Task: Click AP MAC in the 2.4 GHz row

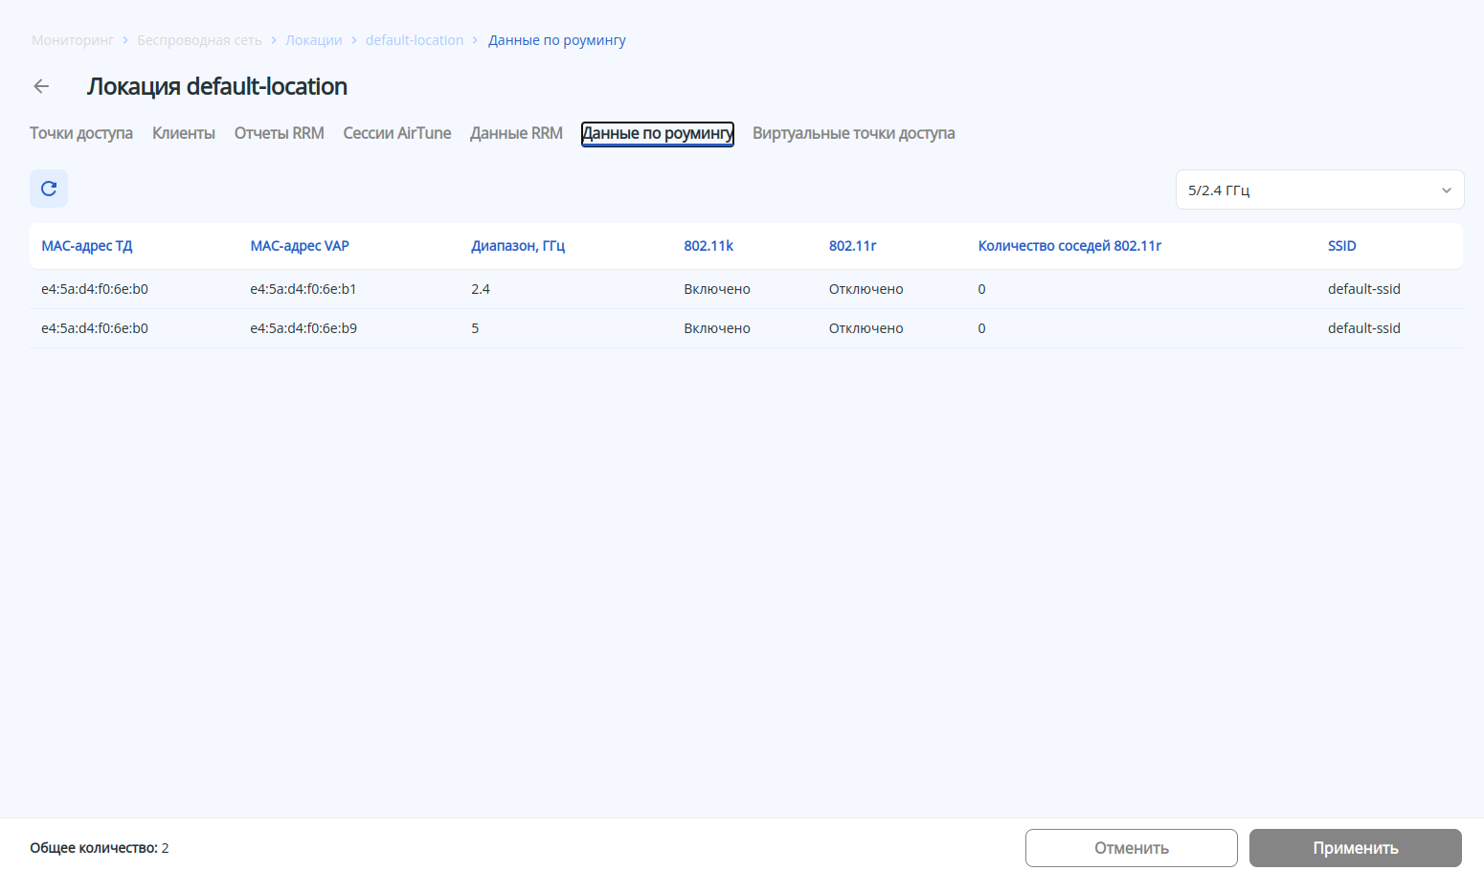Action: tap(95, 289)
